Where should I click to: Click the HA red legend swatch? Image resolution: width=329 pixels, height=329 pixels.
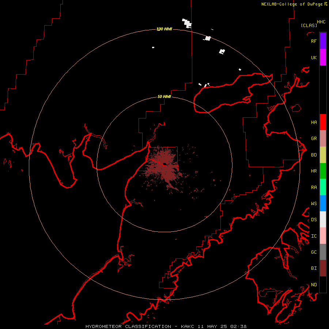click(323, 122)
